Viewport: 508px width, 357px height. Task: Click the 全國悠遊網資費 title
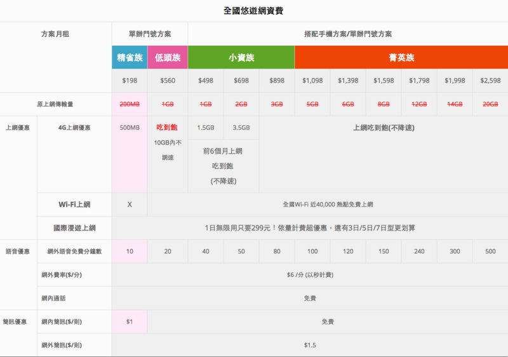point(254,11)
